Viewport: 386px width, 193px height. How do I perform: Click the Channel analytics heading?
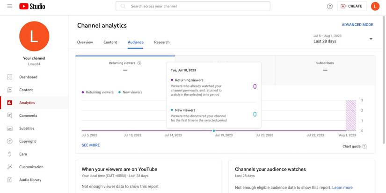click(x=102, y=26)
